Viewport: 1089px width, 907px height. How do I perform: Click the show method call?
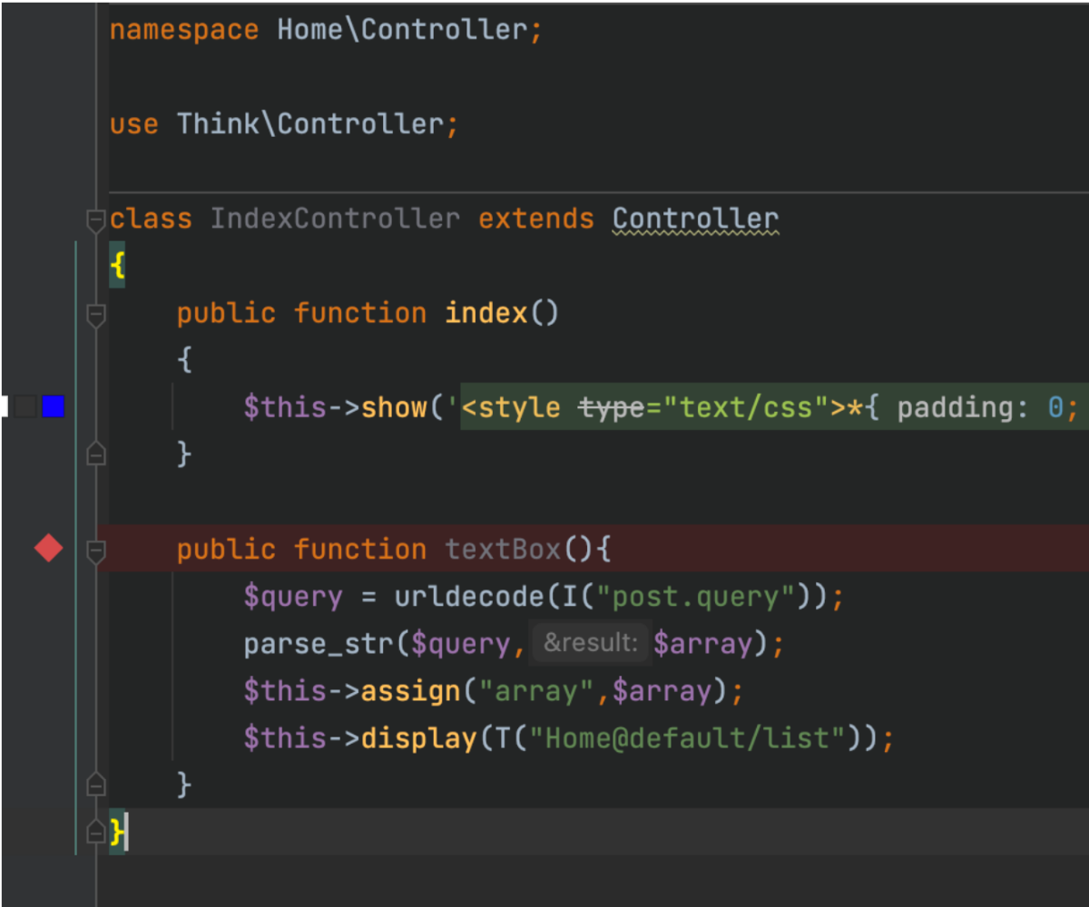tap(394, 407)
